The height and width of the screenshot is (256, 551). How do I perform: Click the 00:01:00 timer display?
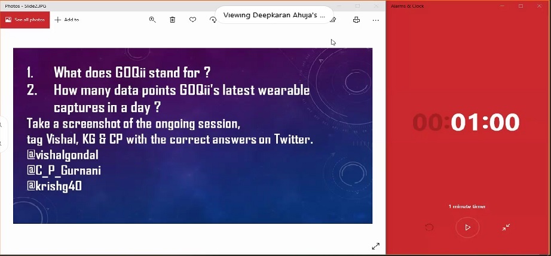(466, 122)
